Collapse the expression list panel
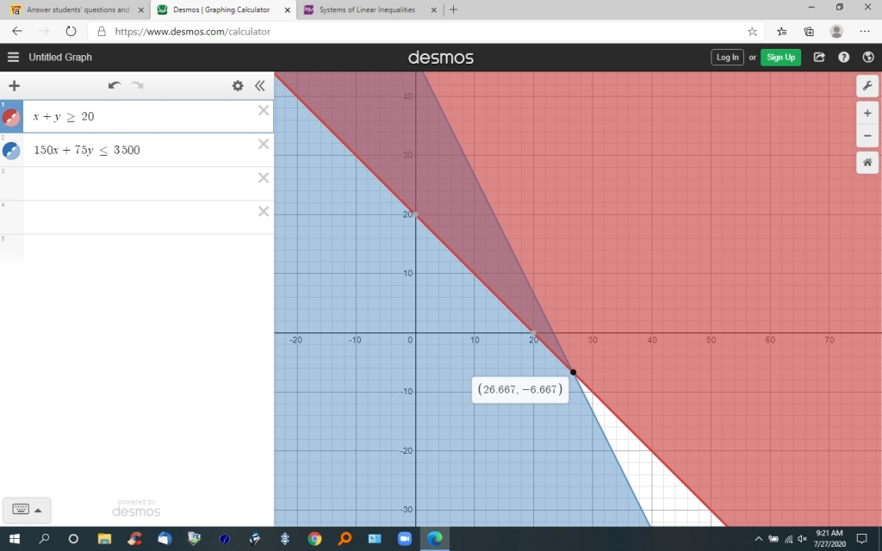 click(x=259, y=85)
